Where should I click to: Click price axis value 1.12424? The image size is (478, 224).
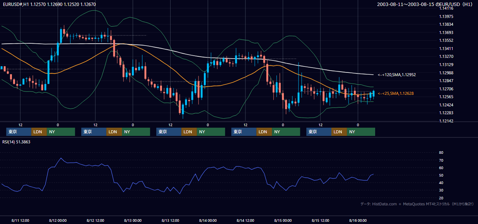click(x=446, y=105)
